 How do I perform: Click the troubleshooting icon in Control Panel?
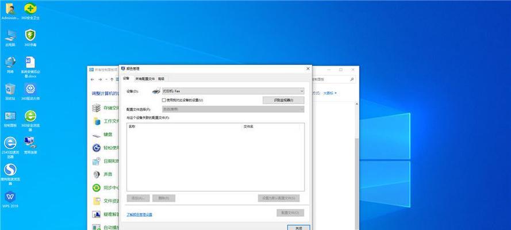coord(97,214)
